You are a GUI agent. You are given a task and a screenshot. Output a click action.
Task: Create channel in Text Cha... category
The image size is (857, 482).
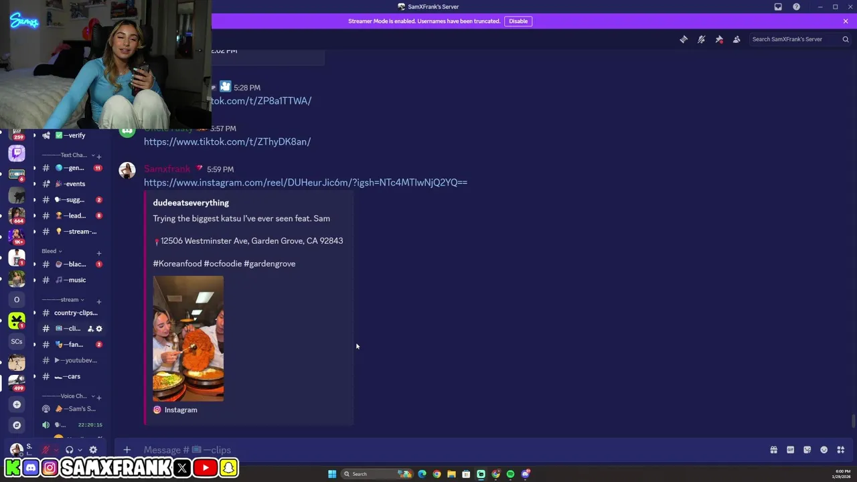(x=99, y=156)
